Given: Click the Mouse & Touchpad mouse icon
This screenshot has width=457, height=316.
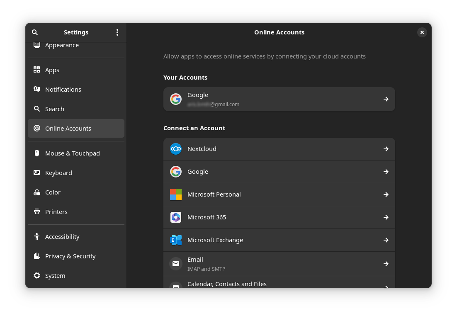Looking at the screenshot, I should pyautogui.click(x=37, y=153).
